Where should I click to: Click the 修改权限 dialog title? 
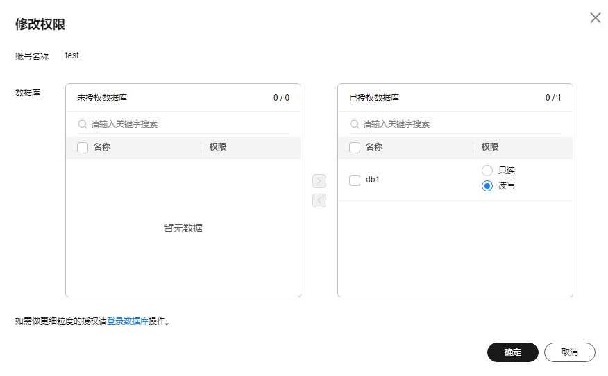click(x=40, y=24)
